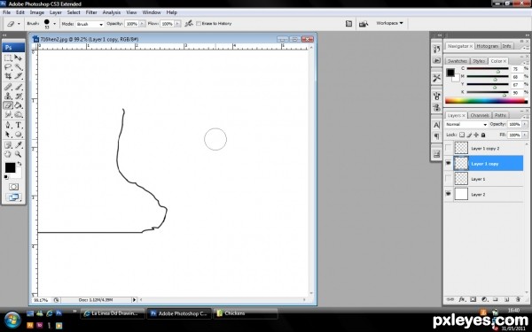The height and width of the screenshot is (332, 532).
Task: Enable the Erase to History checkbox
Action: pos(199,23)
